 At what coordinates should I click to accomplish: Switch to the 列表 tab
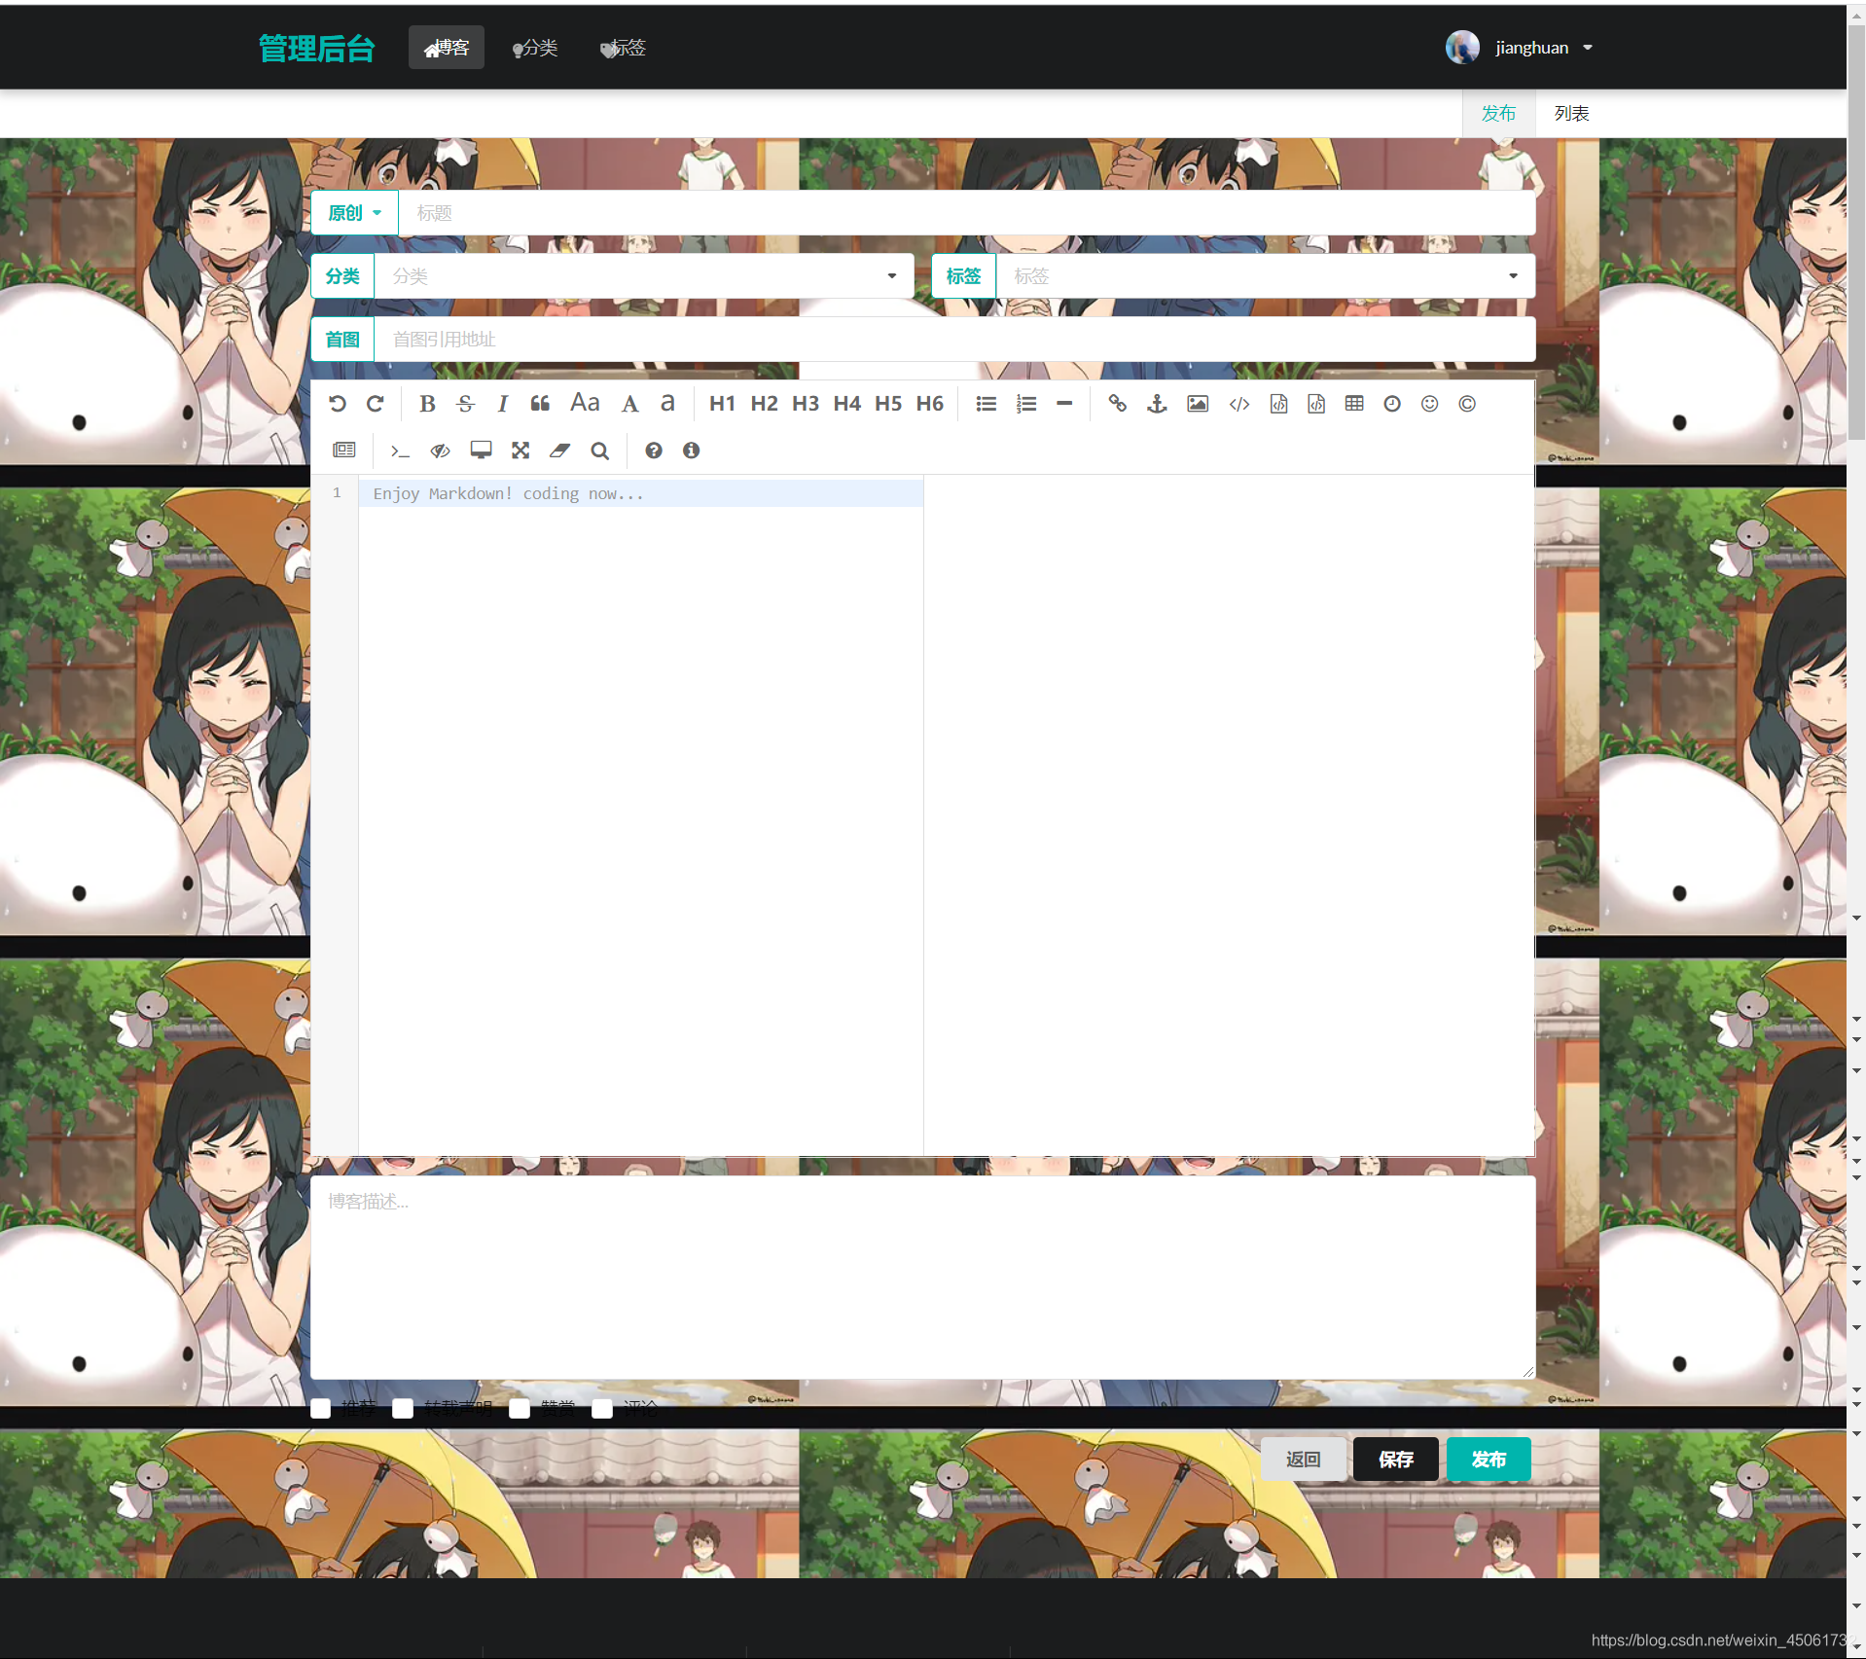pyautogui.click(x=1571, y=114)
